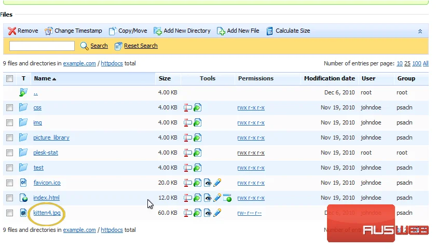
Task: Click green arrow icon in test row
Action: tap(197, 168)
